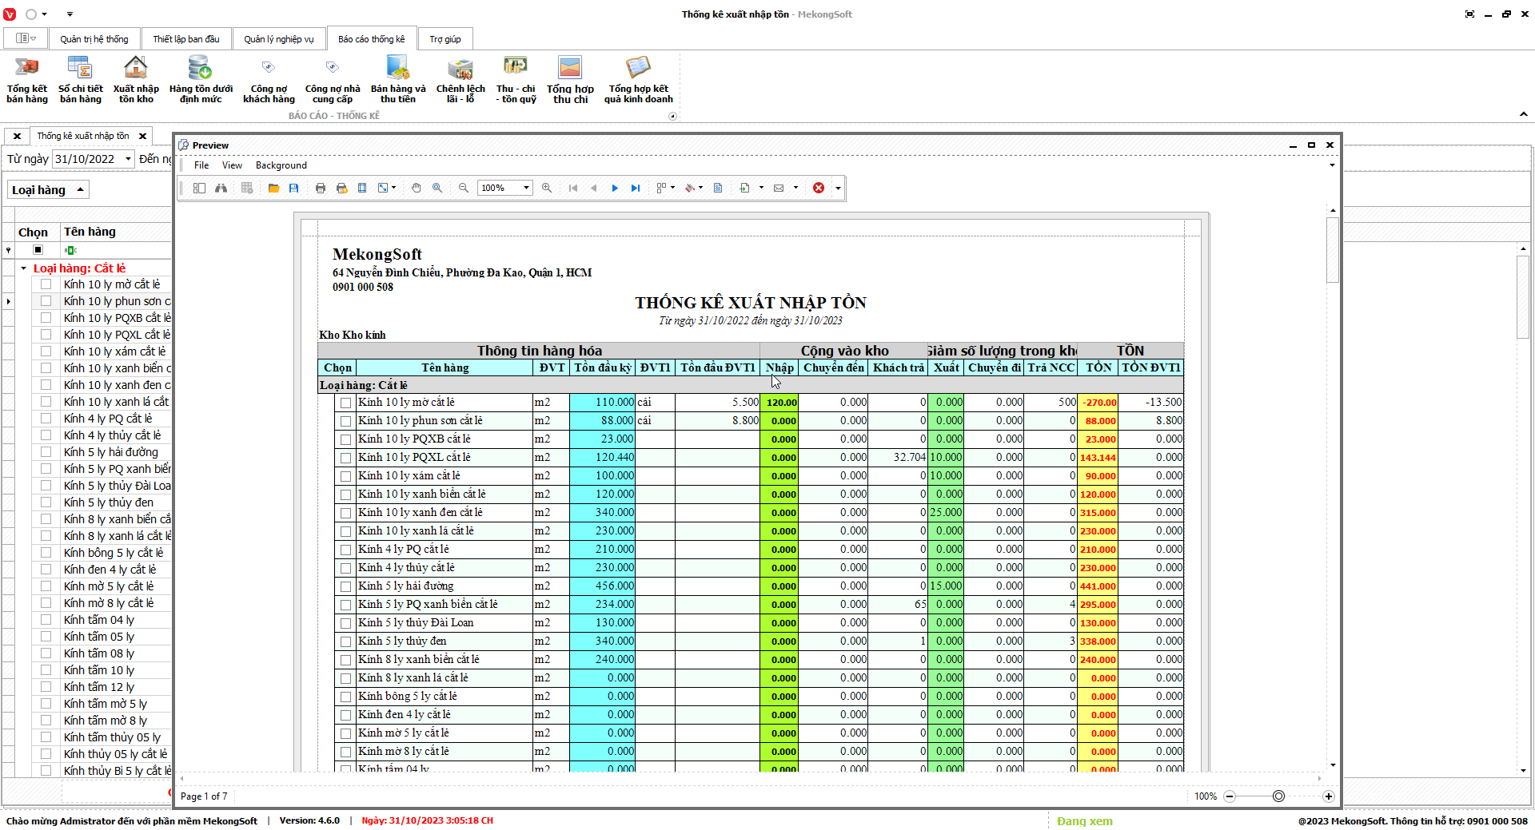This screenshot has width=1535, height=830.
Task: Select the Hand tool in Preview toolbar
Action: 417,188
